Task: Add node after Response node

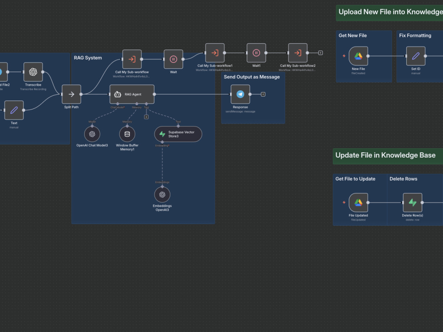Action: (263, 94)
